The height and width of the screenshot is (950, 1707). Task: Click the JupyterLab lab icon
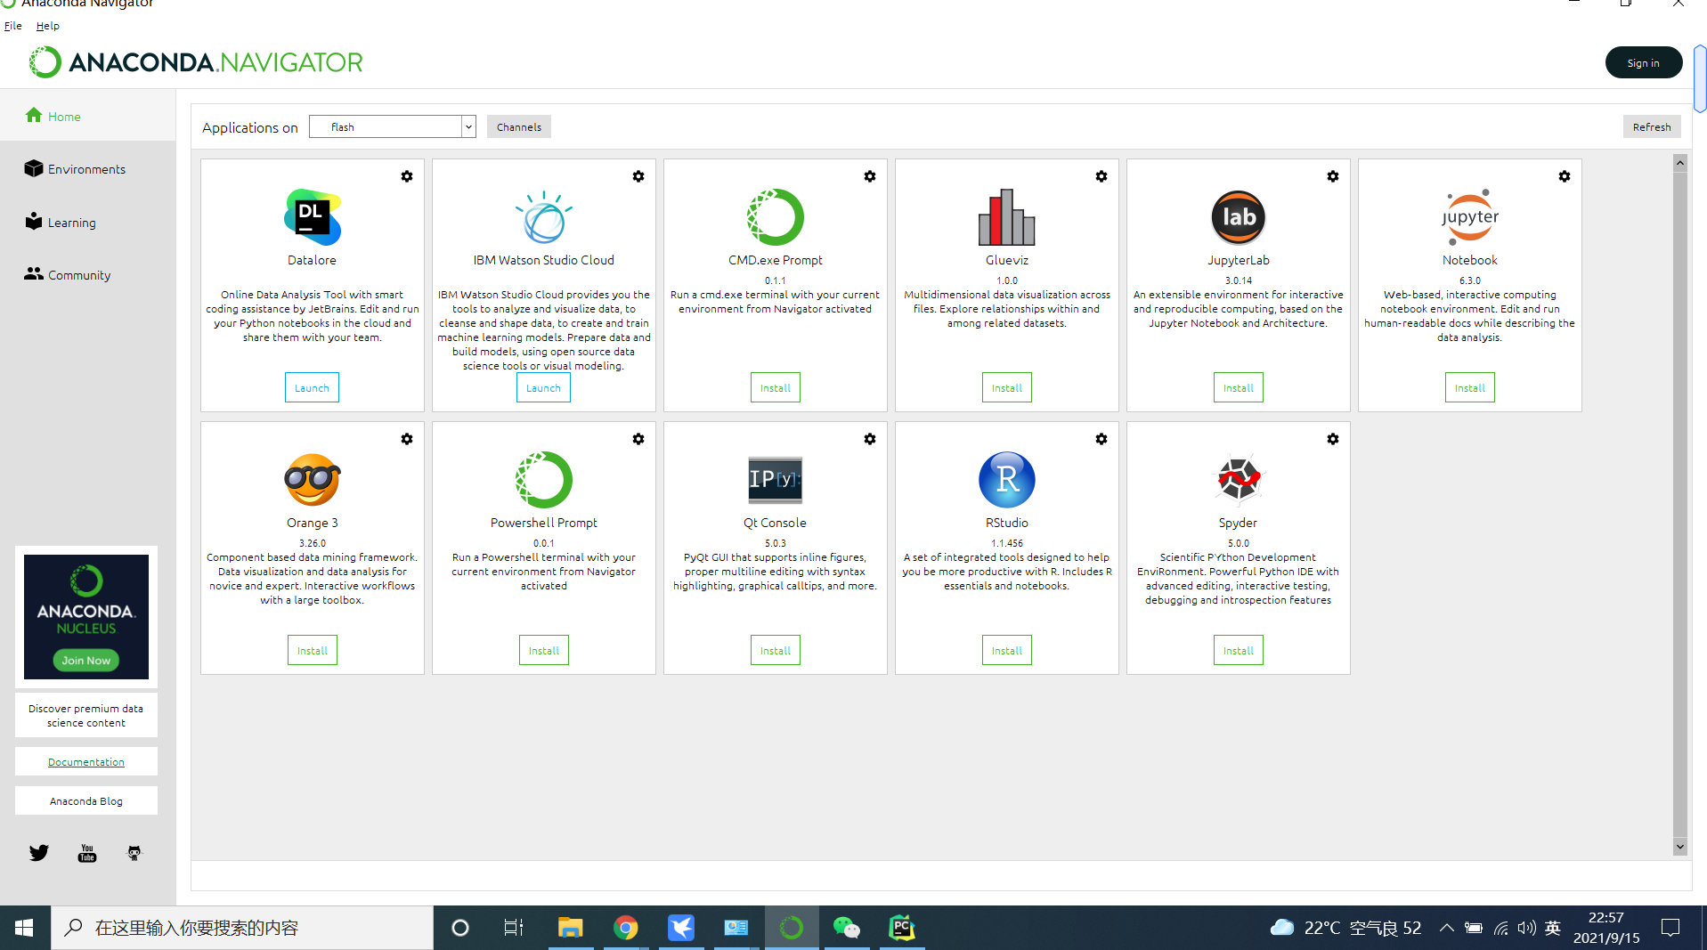coord(1239,216)
